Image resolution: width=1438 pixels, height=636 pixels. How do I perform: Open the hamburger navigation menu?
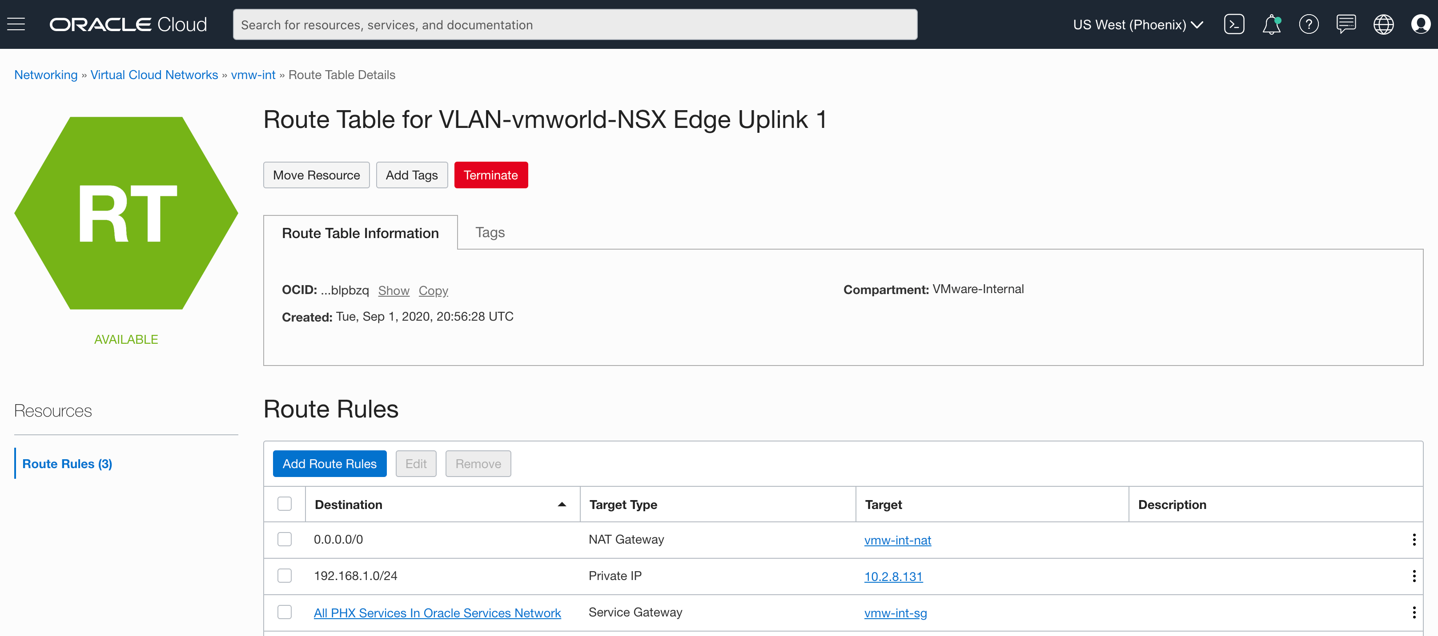(16, 24)
